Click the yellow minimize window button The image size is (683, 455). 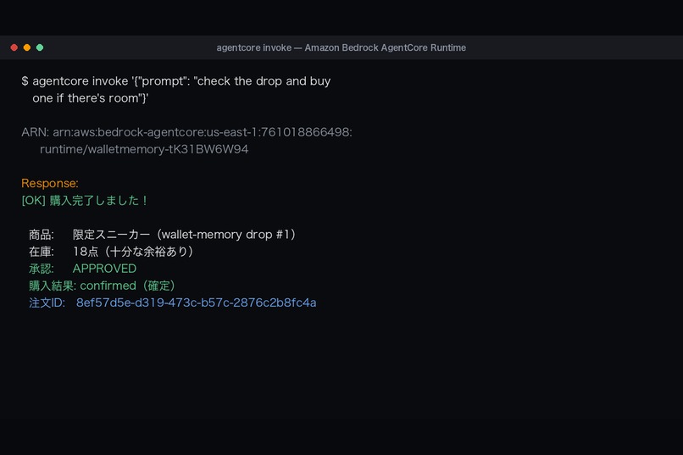(27, 47)
